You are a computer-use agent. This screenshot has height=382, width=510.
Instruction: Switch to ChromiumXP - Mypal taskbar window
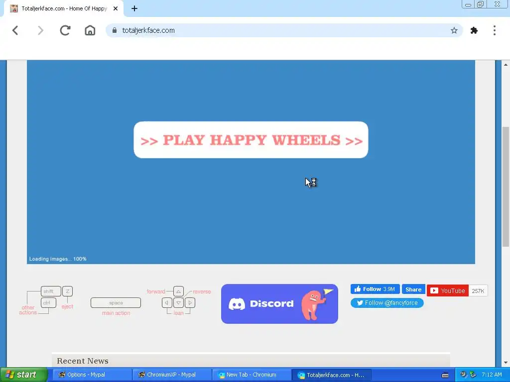pyautogui.click(x=172, y=375)
